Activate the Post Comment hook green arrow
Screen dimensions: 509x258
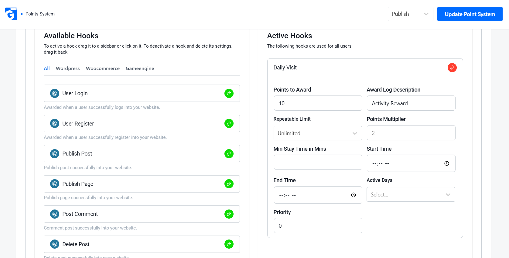tap(229, 214)
